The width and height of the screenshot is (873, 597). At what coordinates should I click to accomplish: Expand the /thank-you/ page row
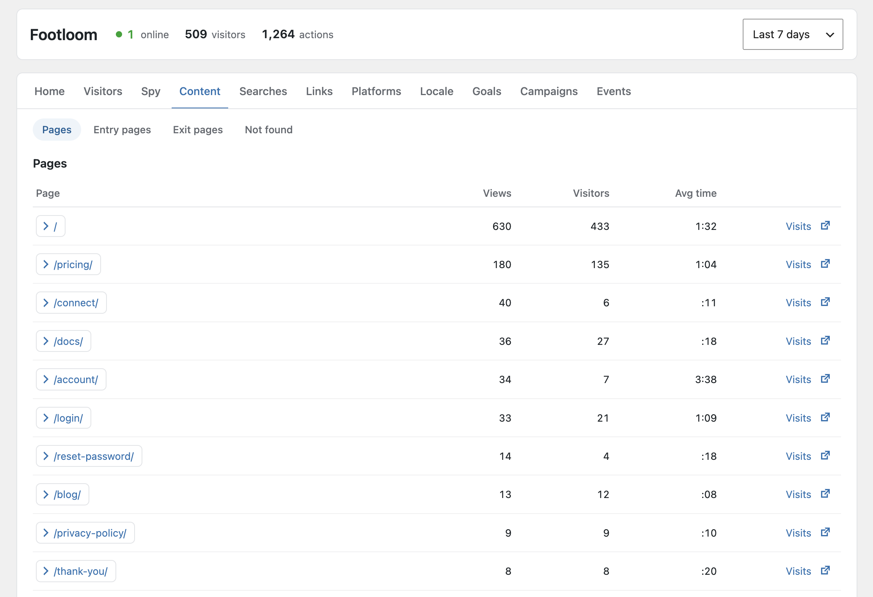(76, 571)
